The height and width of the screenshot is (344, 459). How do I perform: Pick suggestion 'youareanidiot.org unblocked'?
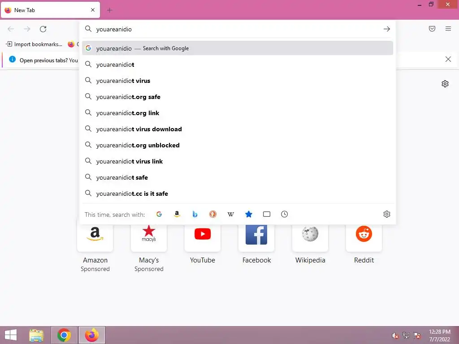(238, 145)
